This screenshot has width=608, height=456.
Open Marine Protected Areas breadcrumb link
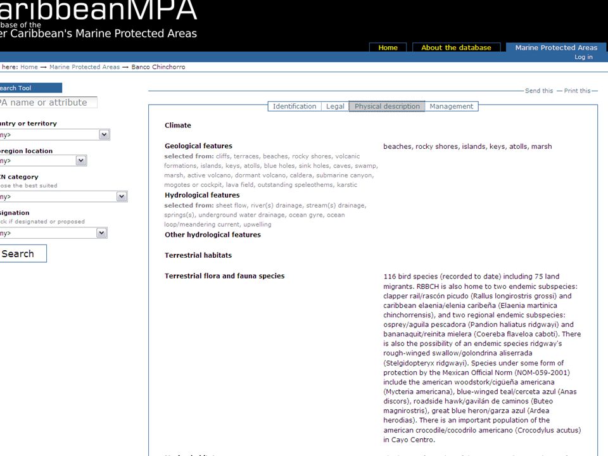pyautogui.click(x=84, y=66)
